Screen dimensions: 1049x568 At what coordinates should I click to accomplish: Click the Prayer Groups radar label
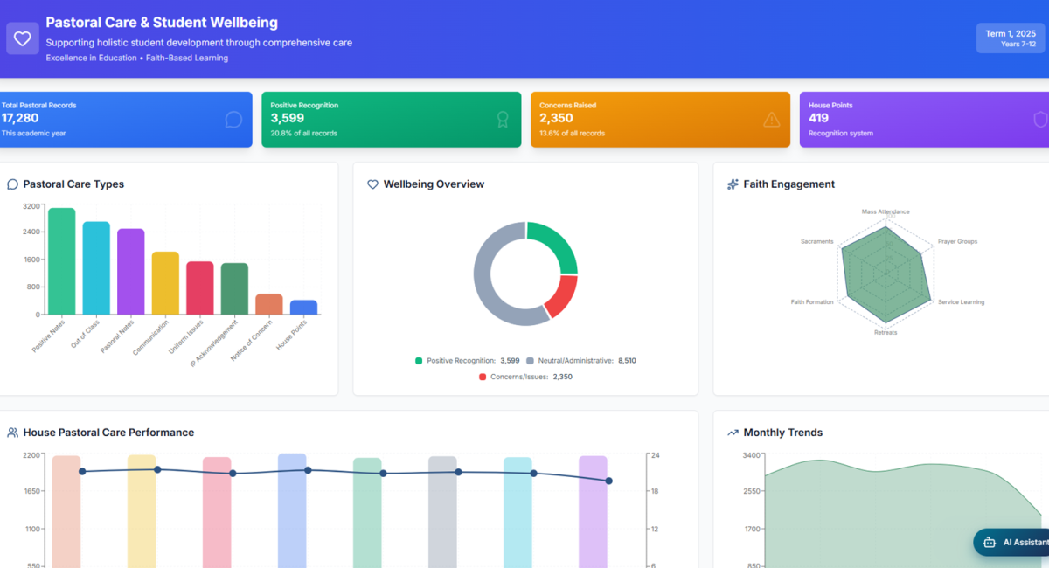click(958, 241)
